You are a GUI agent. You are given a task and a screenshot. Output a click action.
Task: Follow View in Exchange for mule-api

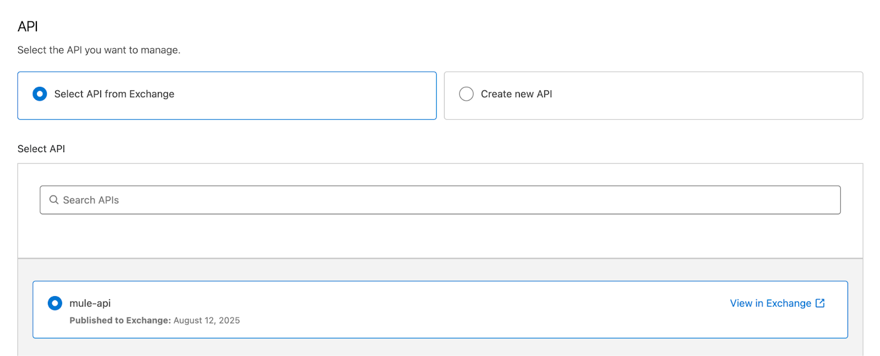[769, 303]
